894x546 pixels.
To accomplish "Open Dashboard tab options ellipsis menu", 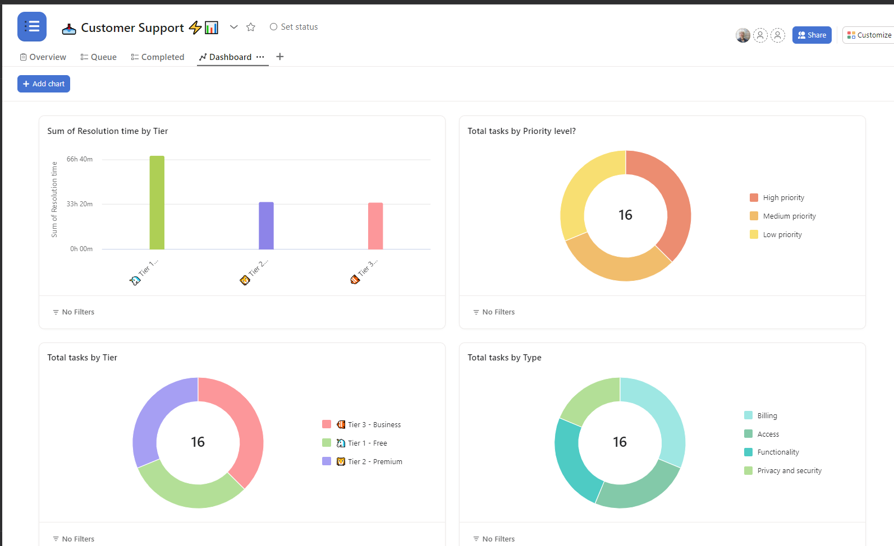I will point(260,57).
